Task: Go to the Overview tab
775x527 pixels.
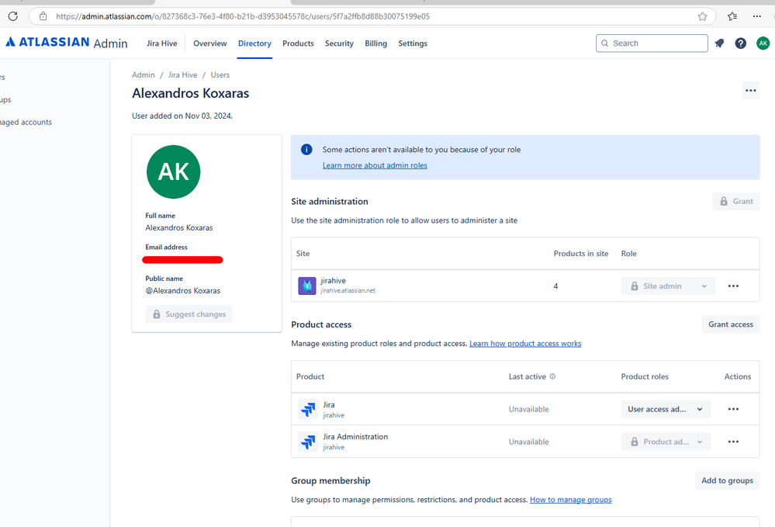Action: tap(210, 43)
